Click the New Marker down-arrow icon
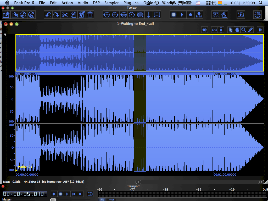This screenshot has height=201, width=268. (149, 15)
